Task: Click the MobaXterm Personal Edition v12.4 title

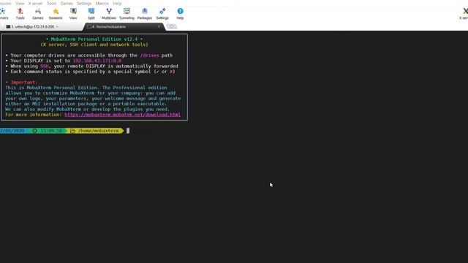Action: [94, 39]
